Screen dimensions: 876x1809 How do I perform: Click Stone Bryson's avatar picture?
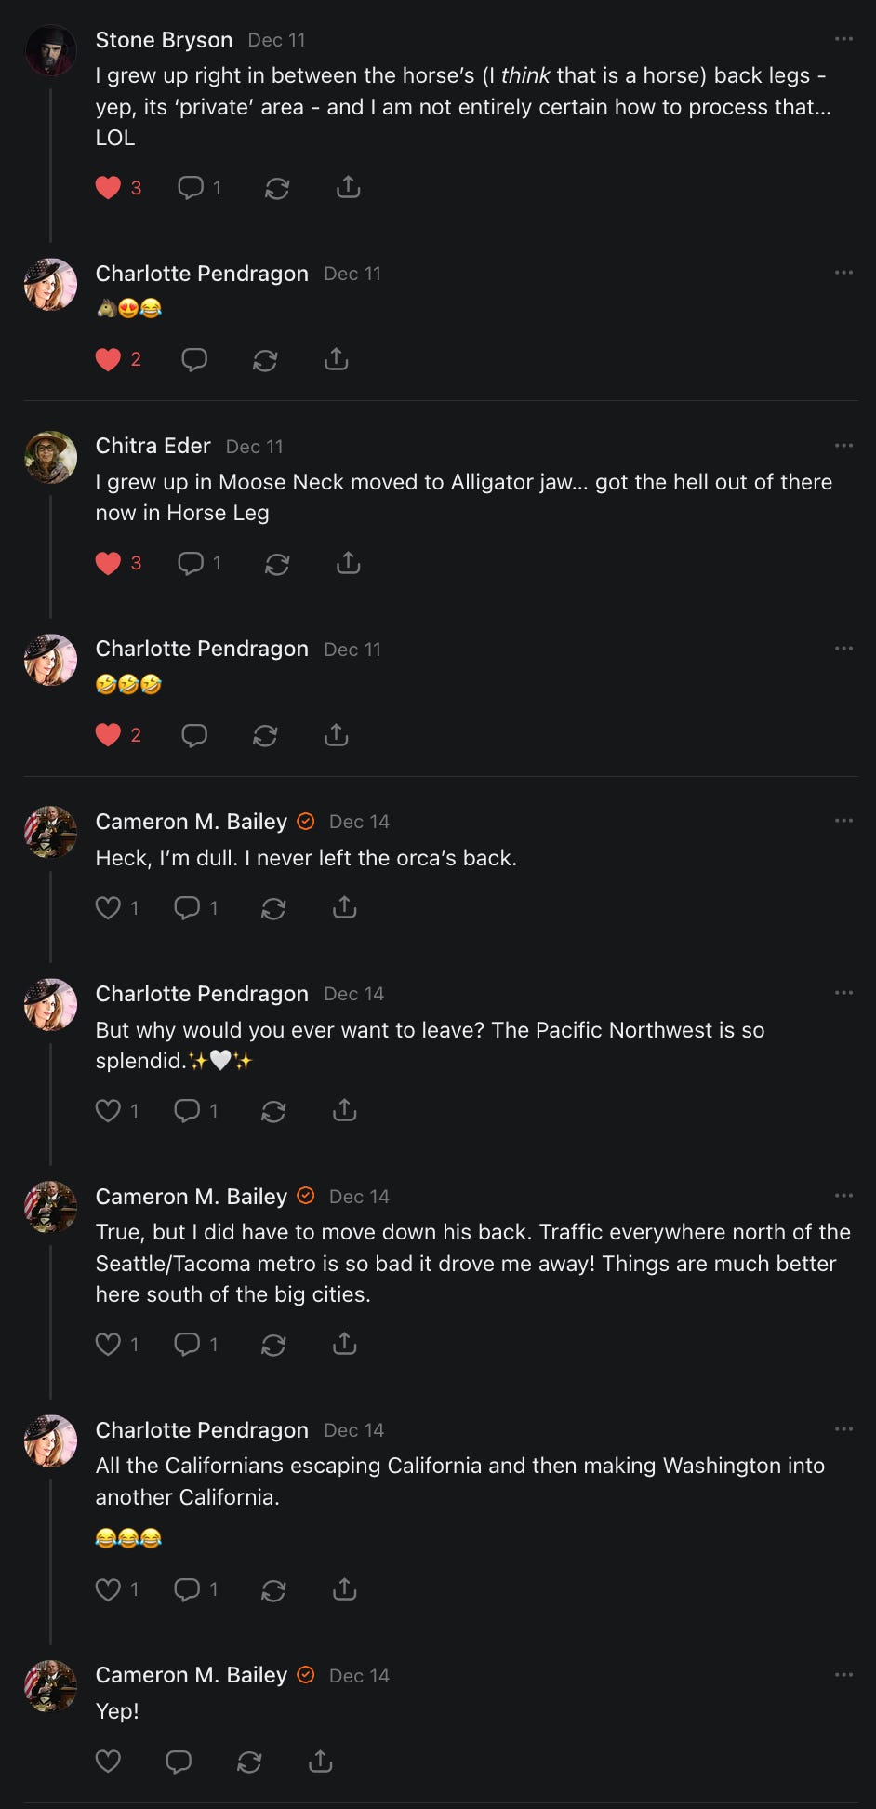click(50, 50)
